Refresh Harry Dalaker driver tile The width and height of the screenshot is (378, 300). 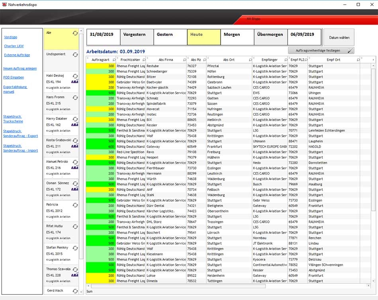click(x=75, y=119)
